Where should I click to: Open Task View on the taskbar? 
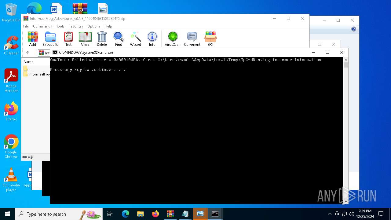point(110,214)
